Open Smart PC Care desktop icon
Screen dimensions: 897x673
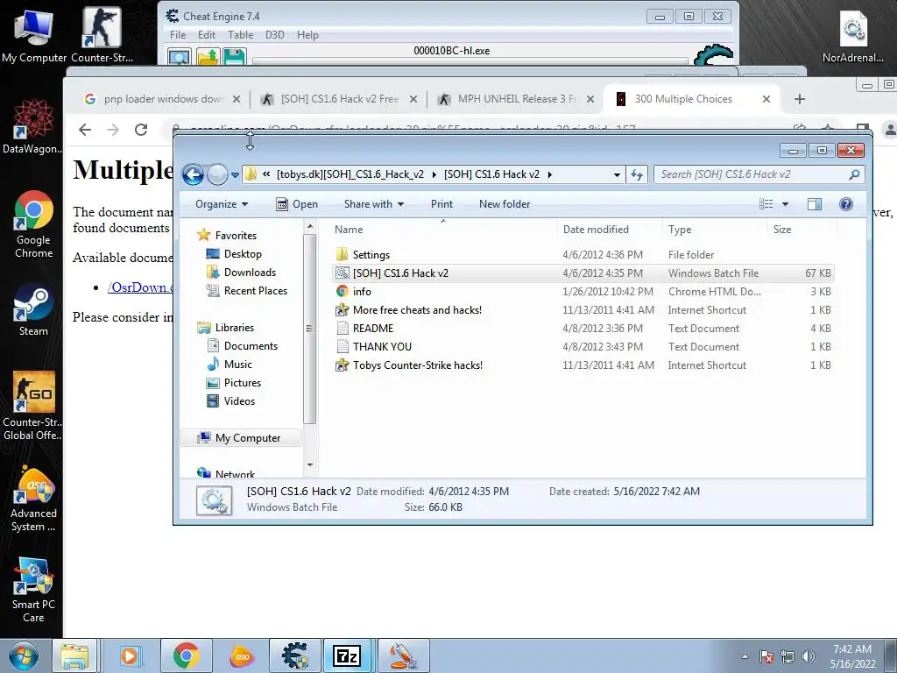[33, 590]
